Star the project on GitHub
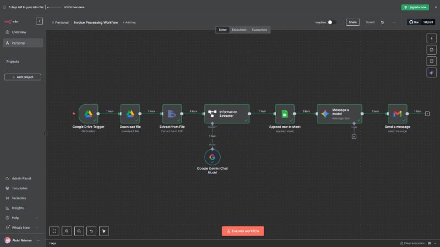 coord(414,22)
